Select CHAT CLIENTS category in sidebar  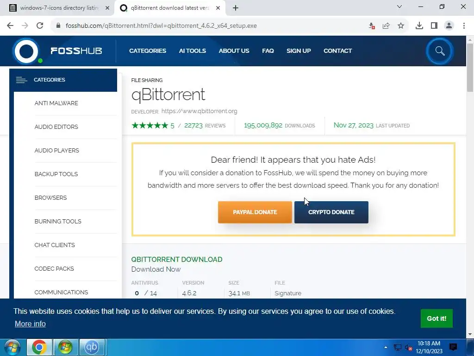click(x=55, y=245)
